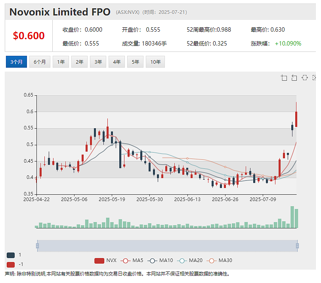Click the cut-off brush tool icon at the toolbar's right end
Viewport: 321px width, 283px height.
tap(314, 78)
